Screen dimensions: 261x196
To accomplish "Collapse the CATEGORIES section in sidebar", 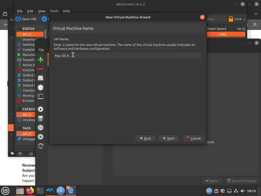I will [19, 109].
